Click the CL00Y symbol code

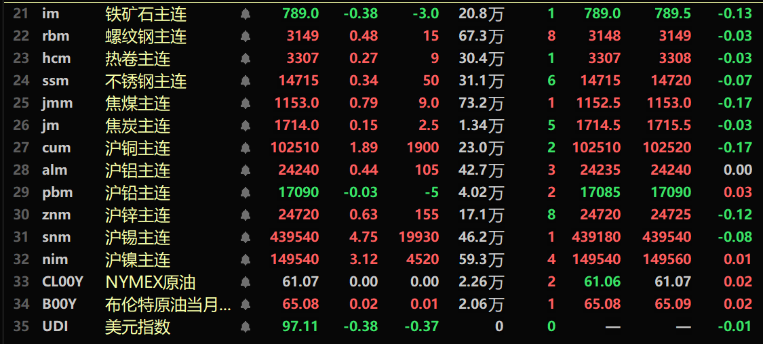[x=62, y=282]
